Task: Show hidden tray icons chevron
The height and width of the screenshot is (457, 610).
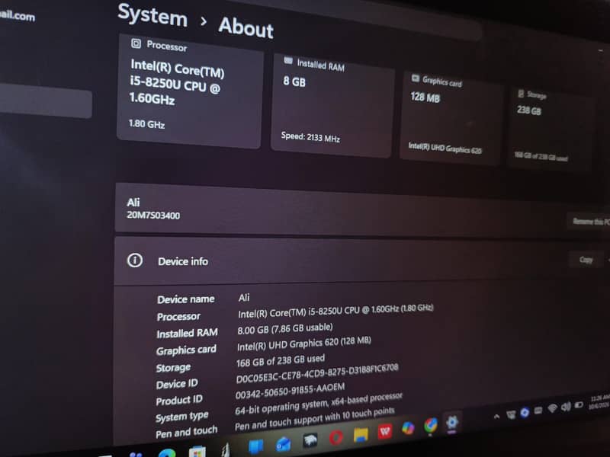Action: [x=496, y=416]
